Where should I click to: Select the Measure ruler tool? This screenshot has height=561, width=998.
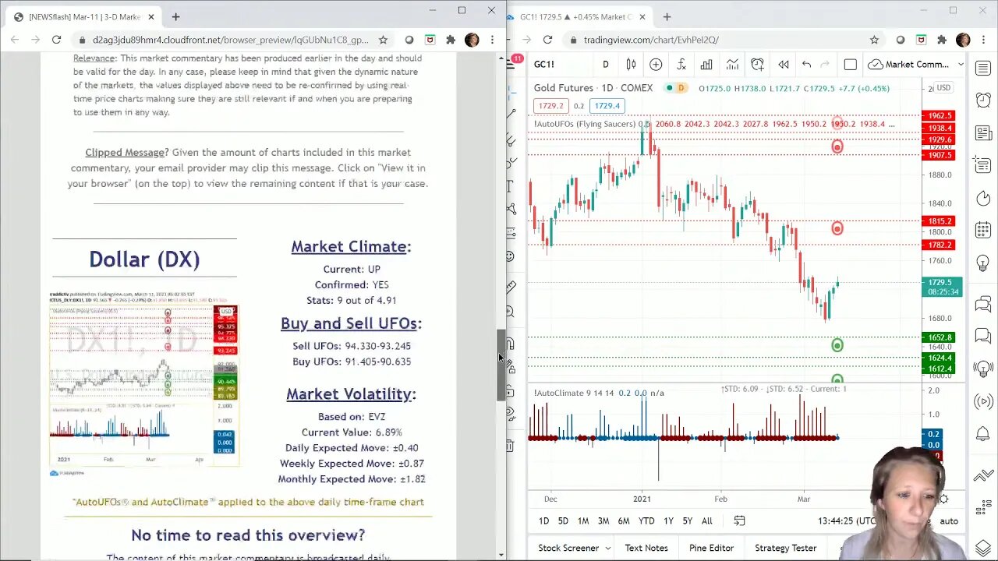click(x=511, y=287)
